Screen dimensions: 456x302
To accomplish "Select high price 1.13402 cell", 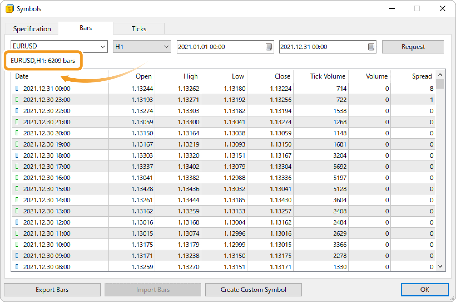I will click(x=178, y=167).
